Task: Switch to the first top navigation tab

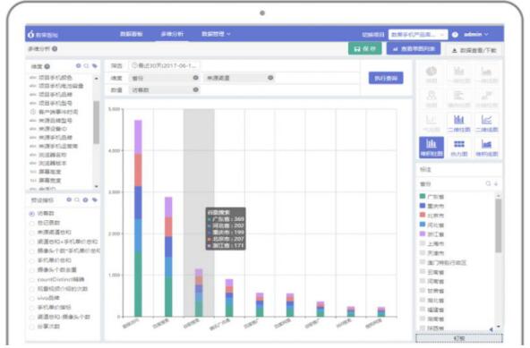Action: tap(131, 34)
